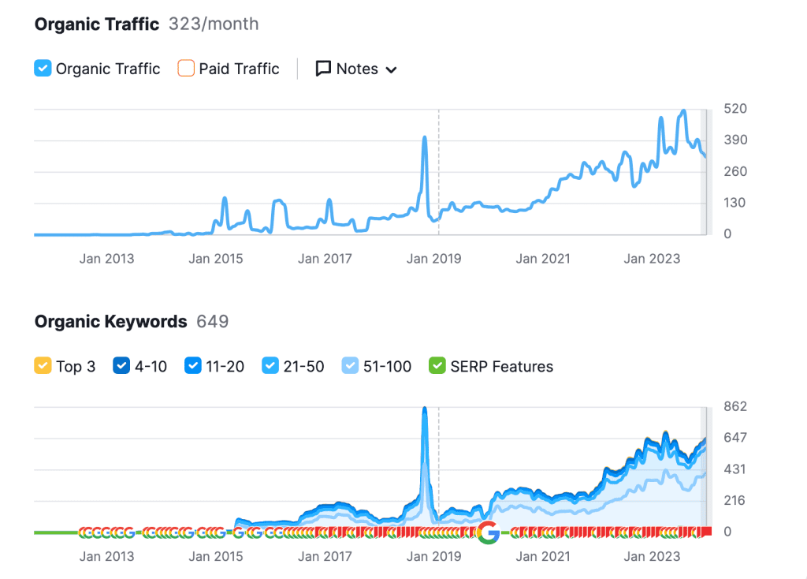Click the dark blue 4-10 legend icon

point(121,366)
